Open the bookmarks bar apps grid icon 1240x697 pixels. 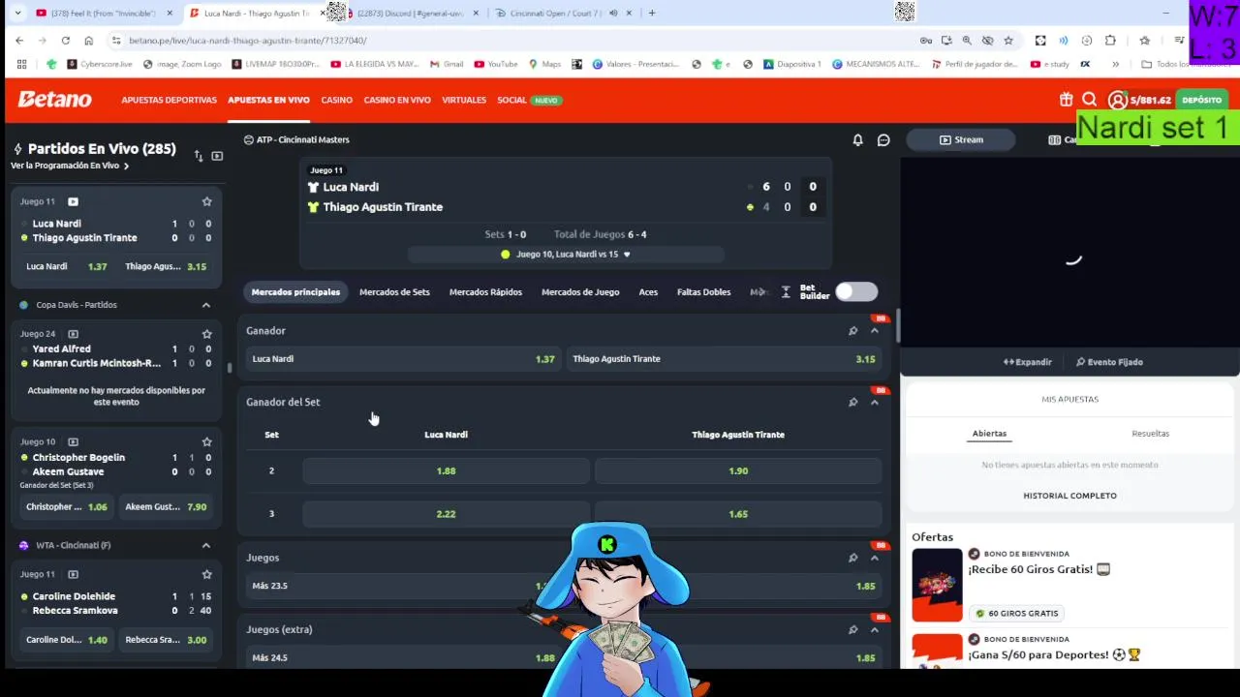[x=21, y=64]
